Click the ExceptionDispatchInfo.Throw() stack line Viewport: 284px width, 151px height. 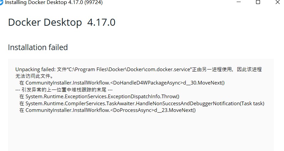point(99,97)
